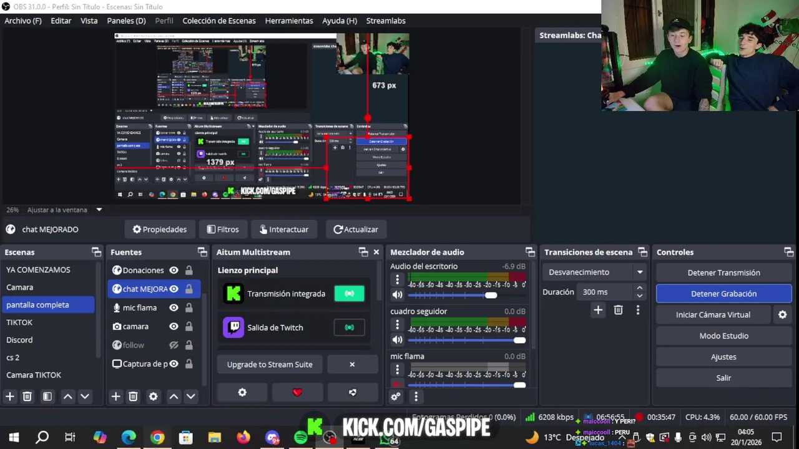Add a new scene with plus icon
The image size is (799, 449).
click(10, 397)
